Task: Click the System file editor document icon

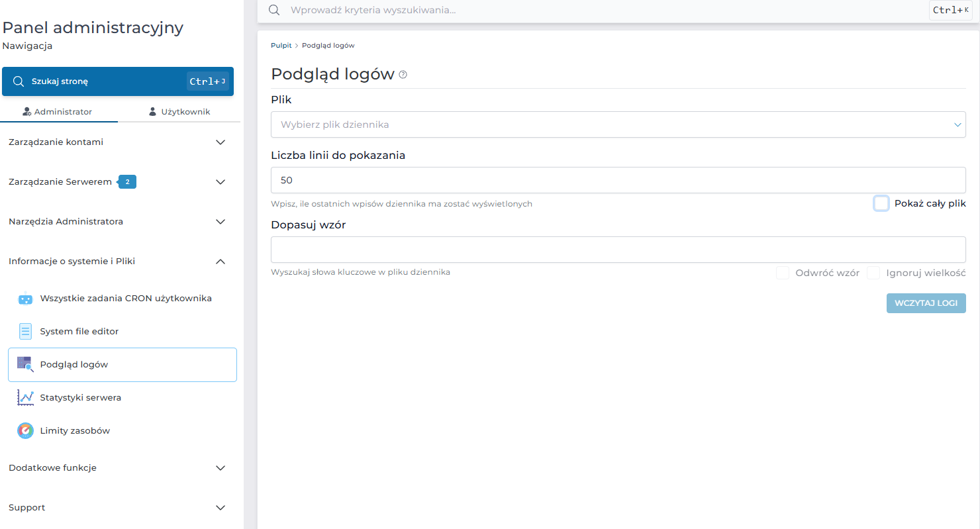Action: pyautogui.click(x=25, y=332)
